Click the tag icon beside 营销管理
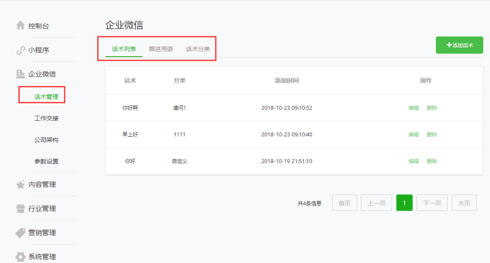 pos(20,233)
